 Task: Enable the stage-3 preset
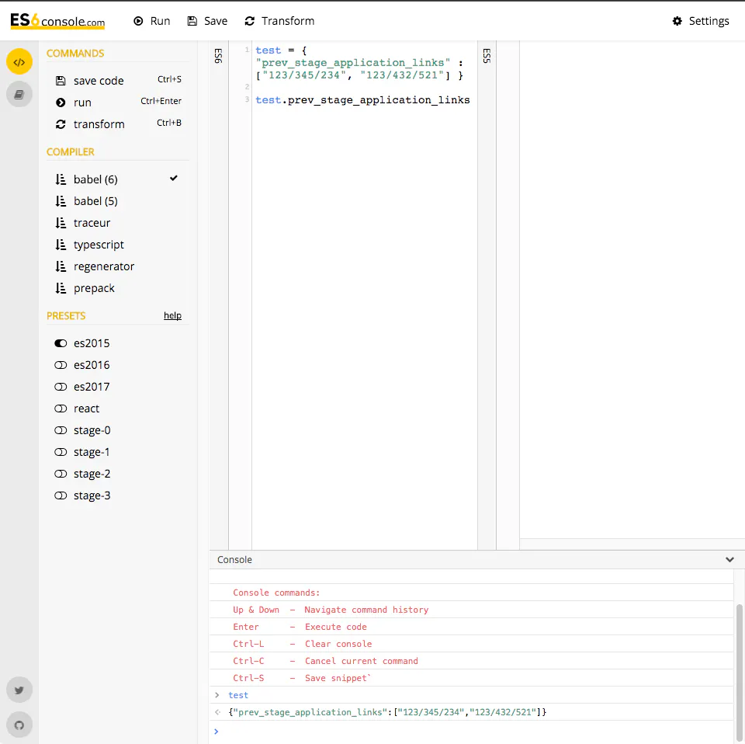point(61,495)
